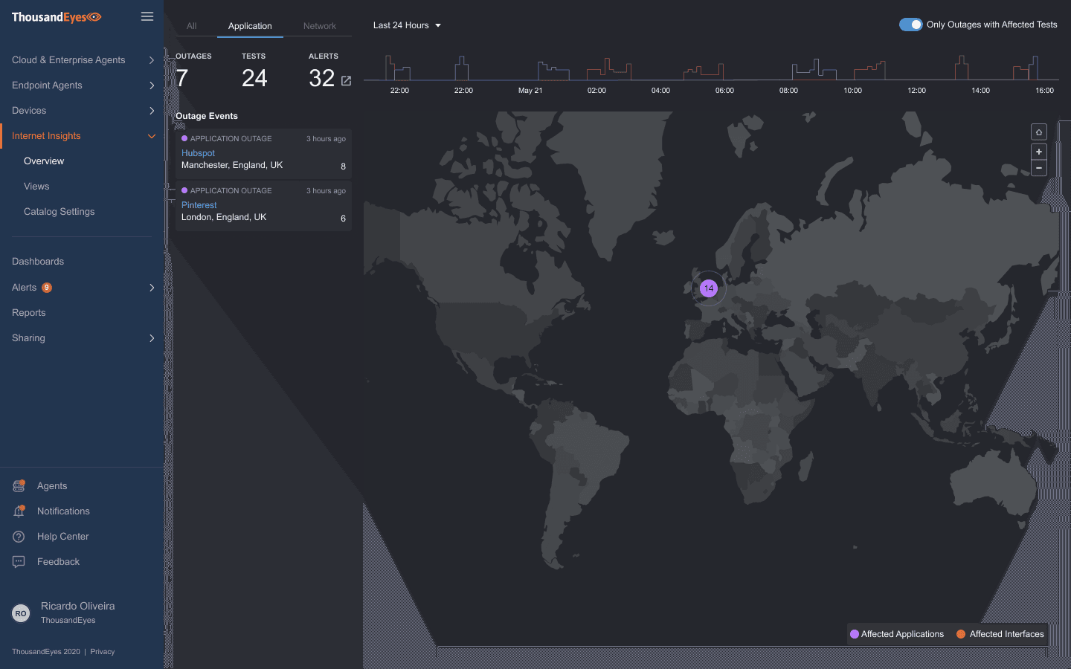Switch to the Network tab

[x=319, y=26]
